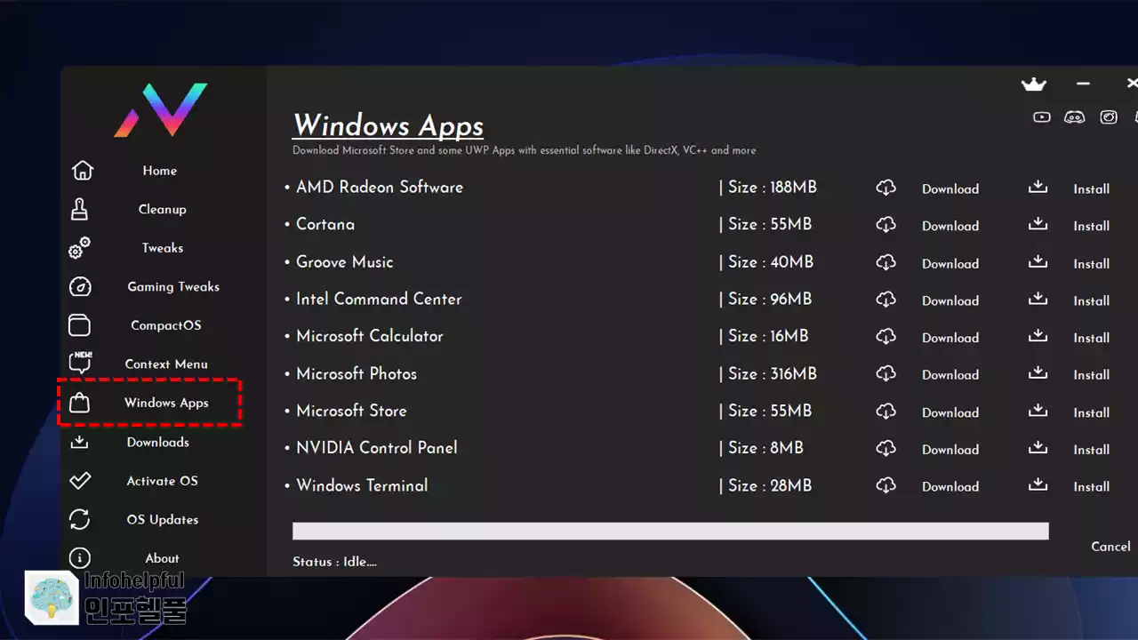Click the AMD Radeon Software app name

click(x=380, y=188)
